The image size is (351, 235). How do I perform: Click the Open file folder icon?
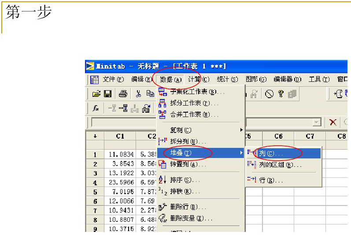[x=96, y=94]
